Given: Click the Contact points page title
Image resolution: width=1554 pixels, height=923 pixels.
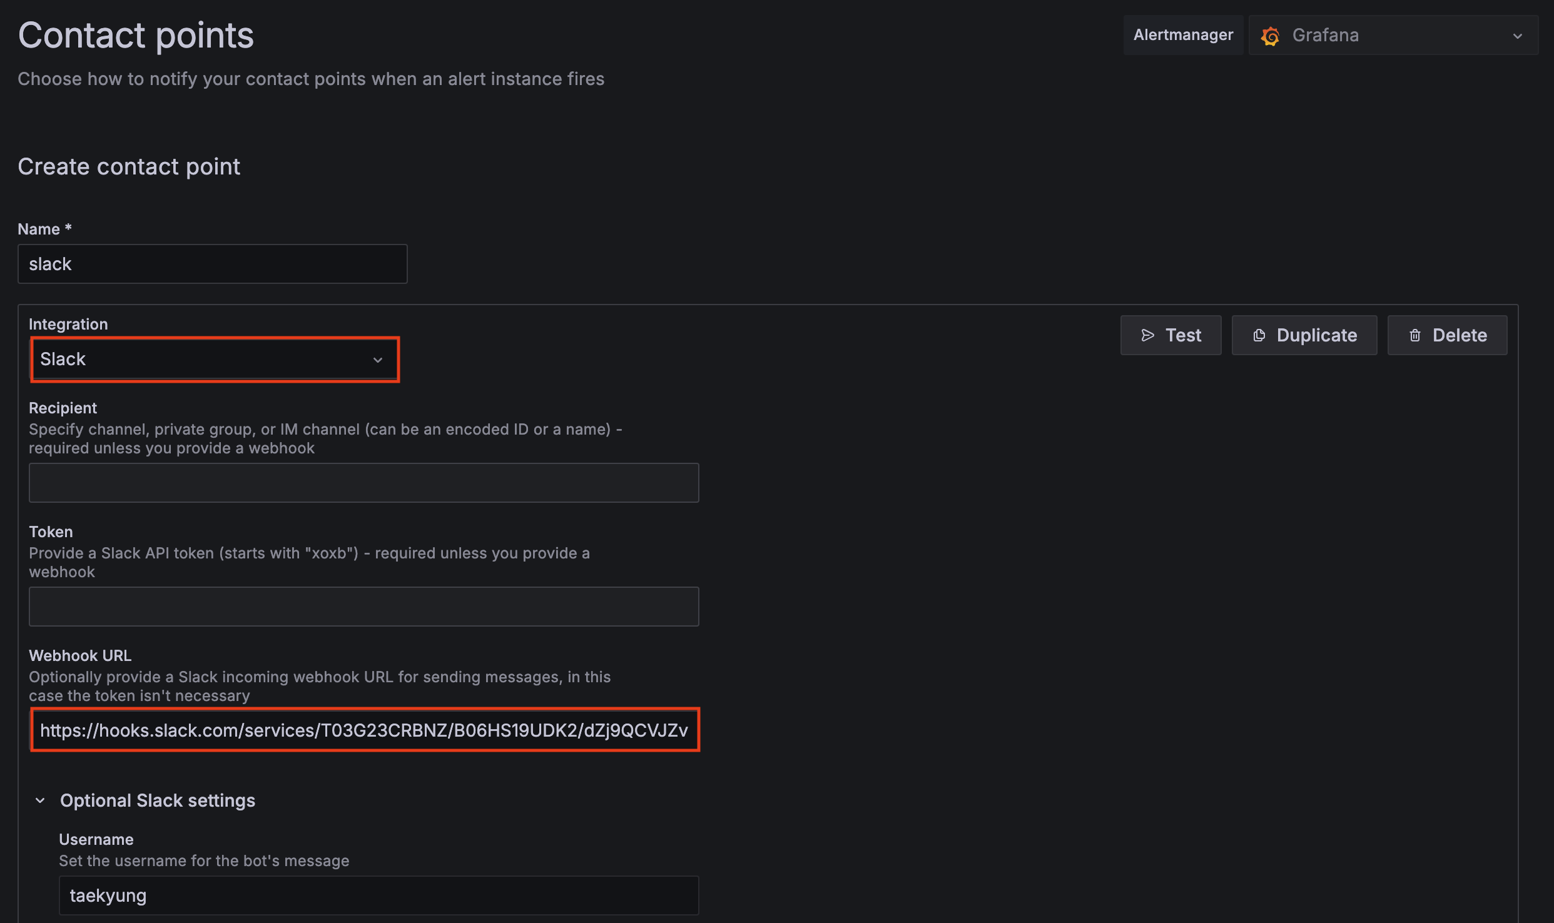Looking at the screenshot, I should pos(136,35).
